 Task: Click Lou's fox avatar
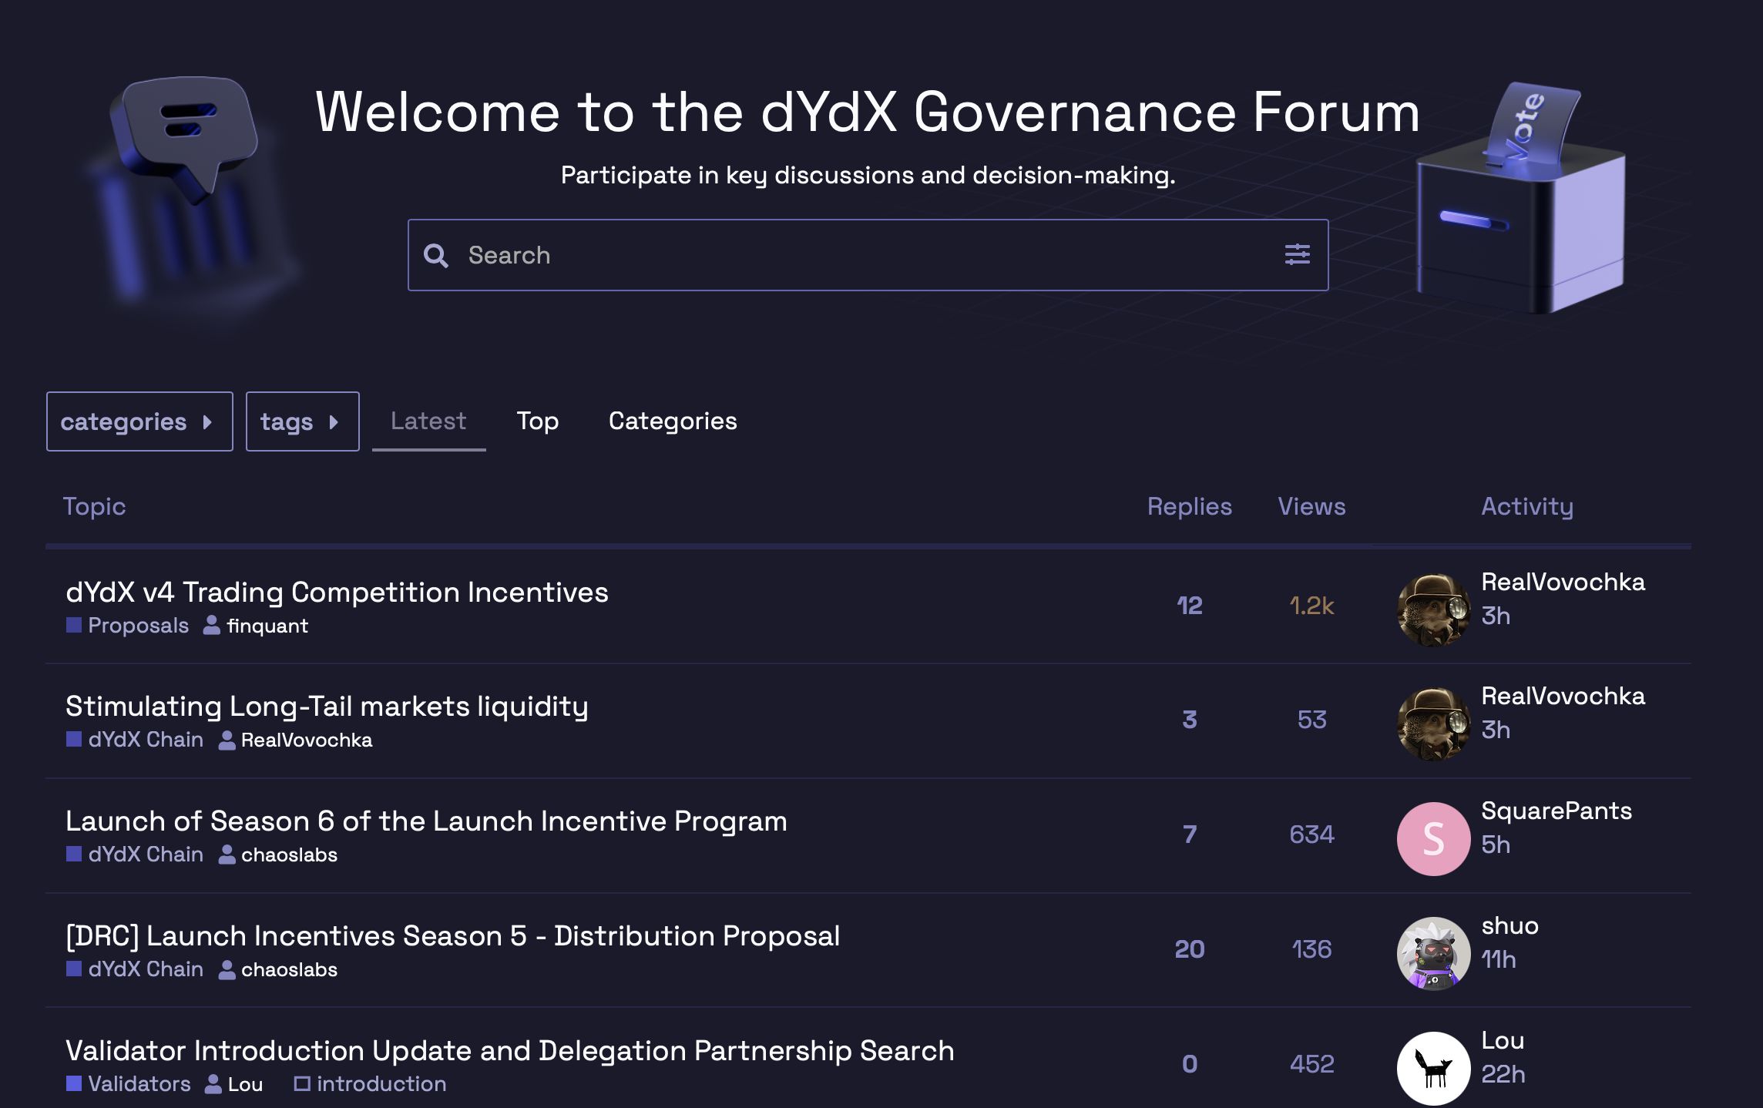[1432, 1067]
